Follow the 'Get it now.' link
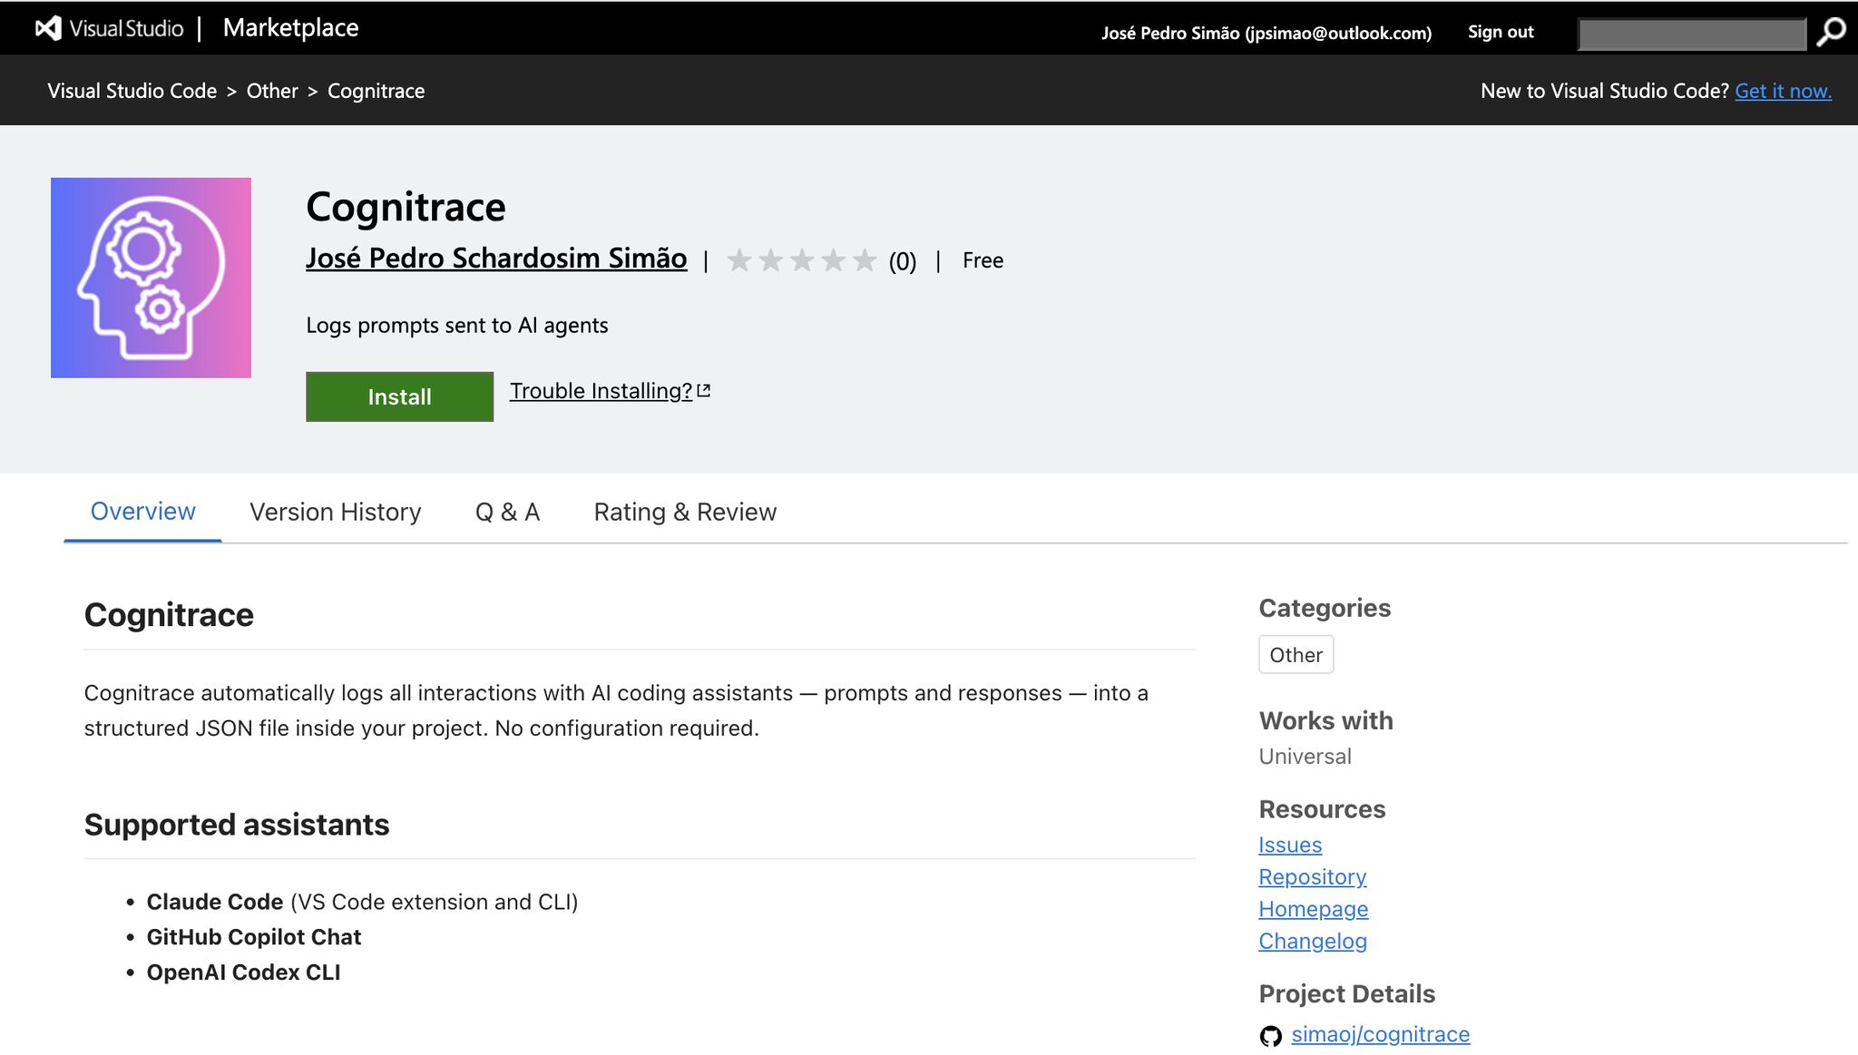Screen dimensions: 1858x1055 1783,91
